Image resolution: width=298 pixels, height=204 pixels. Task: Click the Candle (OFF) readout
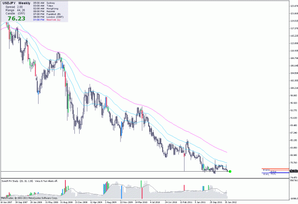[15, 14]
